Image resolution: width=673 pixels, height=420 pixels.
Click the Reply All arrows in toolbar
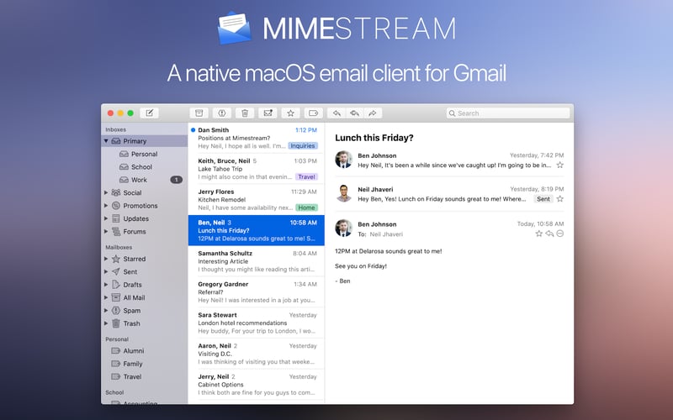354,113
